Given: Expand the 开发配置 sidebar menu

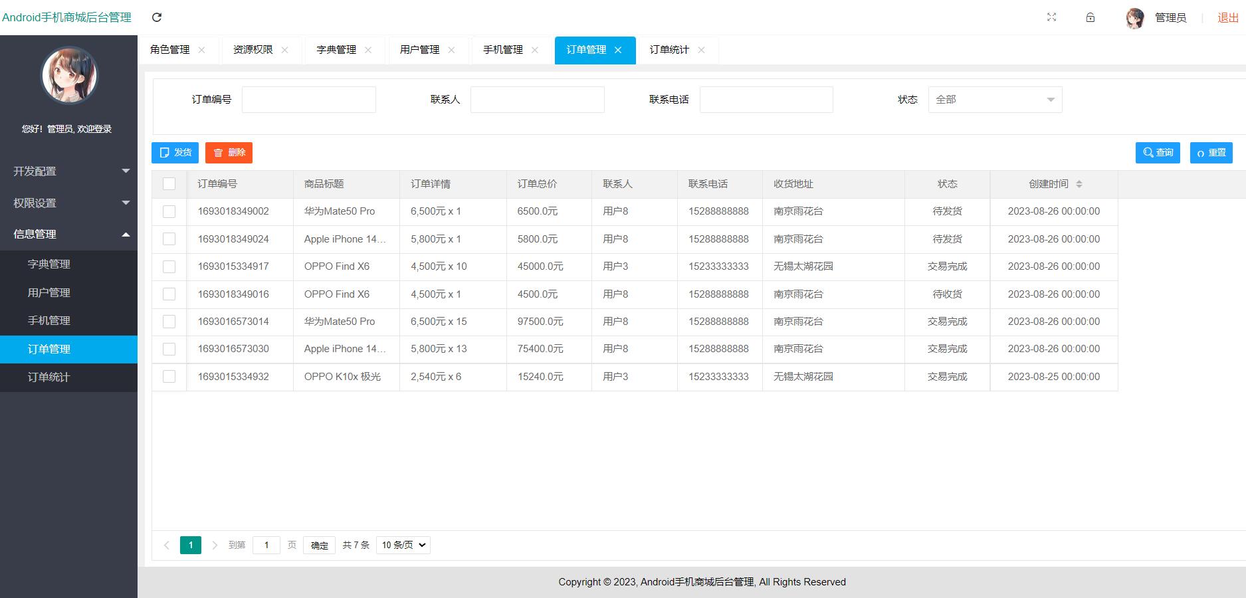Looking at the screenshot, I should tap(69, 171).
